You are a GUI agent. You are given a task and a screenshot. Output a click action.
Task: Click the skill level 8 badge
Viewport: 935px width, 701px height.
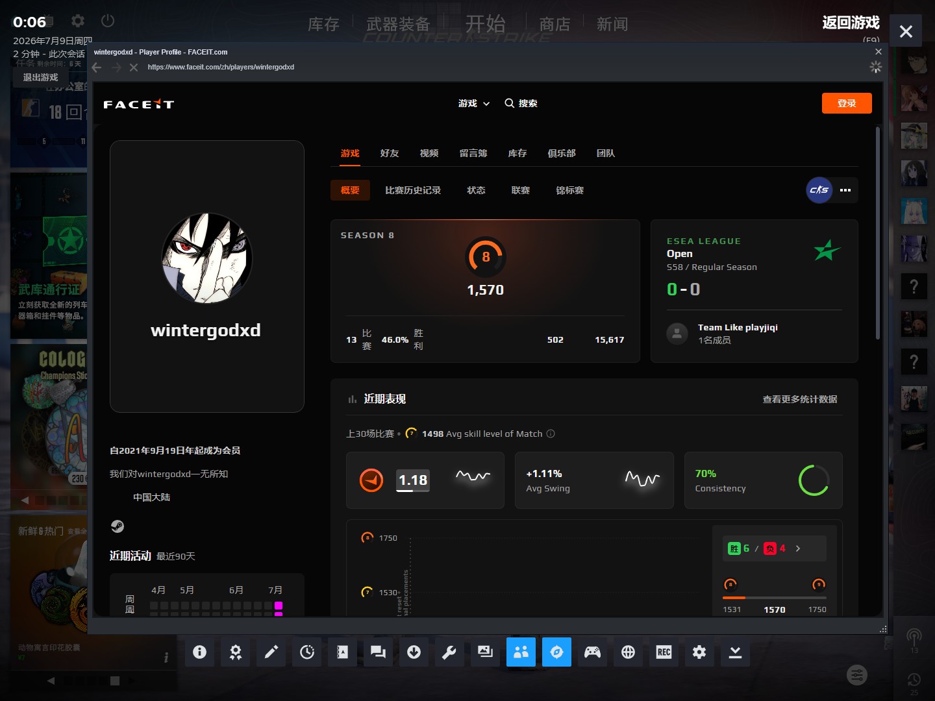coord(486,257)
